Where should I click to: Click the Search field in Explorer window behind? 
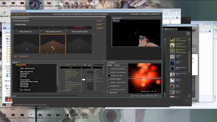(x=174, y=14)
